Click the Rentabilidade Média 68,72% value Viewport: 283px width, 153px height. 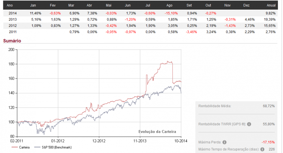(269, 106)
